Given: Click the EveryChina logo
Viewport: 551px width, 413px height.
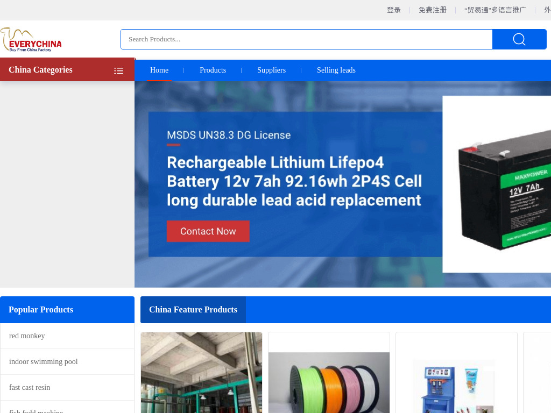Looking at the screenshot, I should (x=31, y=40).
